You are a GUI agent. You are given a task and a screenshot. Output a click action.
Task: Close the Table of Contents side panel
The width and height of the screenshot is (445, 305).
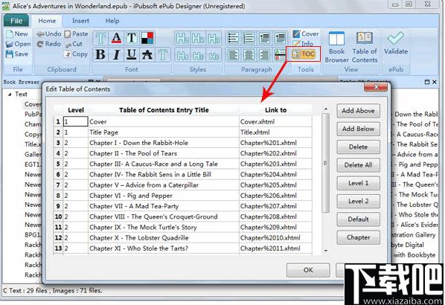point(435,82)
